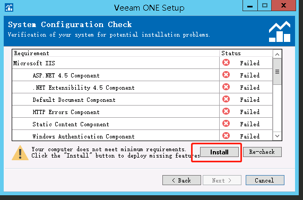The height and width of the screenshot is (200, 303).
Task: Click failed icon for Windows Authentication Component
Action: pos(226,136)
